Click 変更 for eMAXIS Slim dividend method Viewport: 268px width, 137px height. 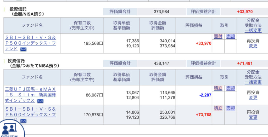click(x=253, y=98)
